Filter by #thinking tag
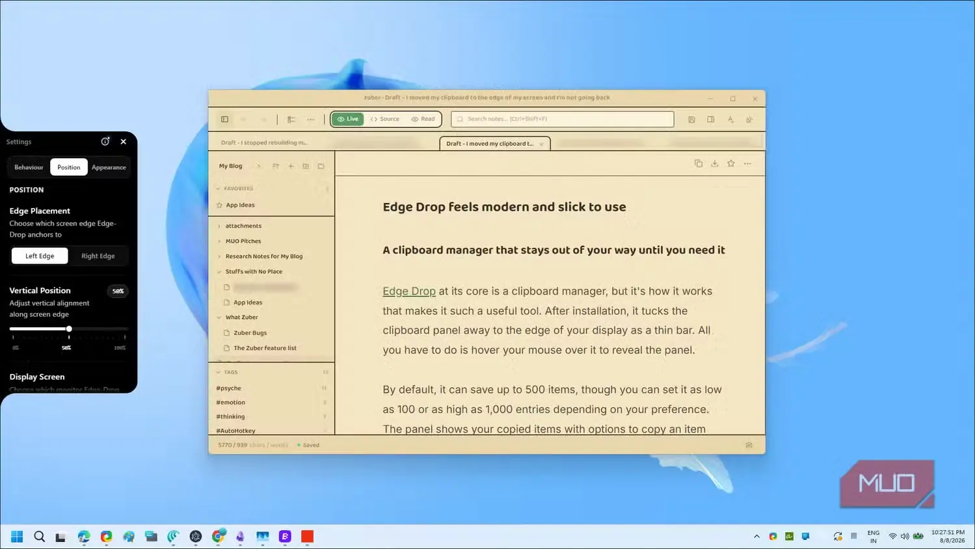Screen dimensions: 975x549 point(230,417)
